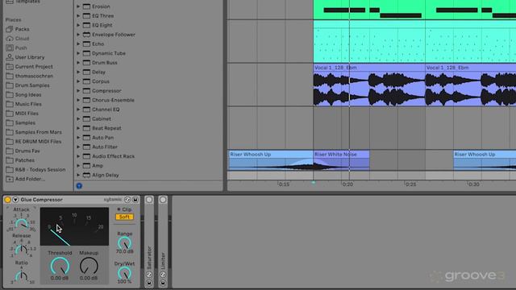Click the Channel EQ folder icon

(86, 110)
